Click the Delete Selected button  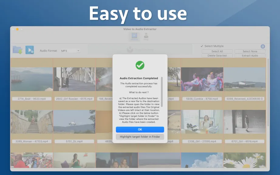coord(217,56)
